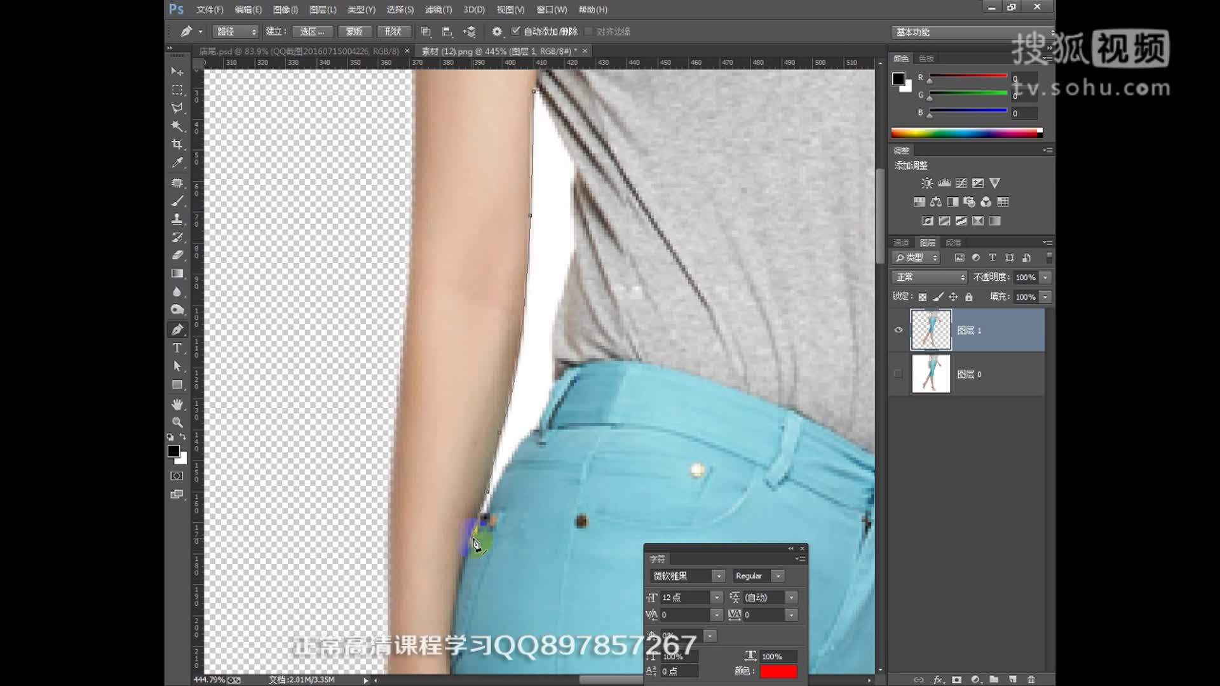Image resolution: width=1220 pixels, height=686 pixels.
Task: Select the Horizontal Type tool
Action: tap(177, 348)
